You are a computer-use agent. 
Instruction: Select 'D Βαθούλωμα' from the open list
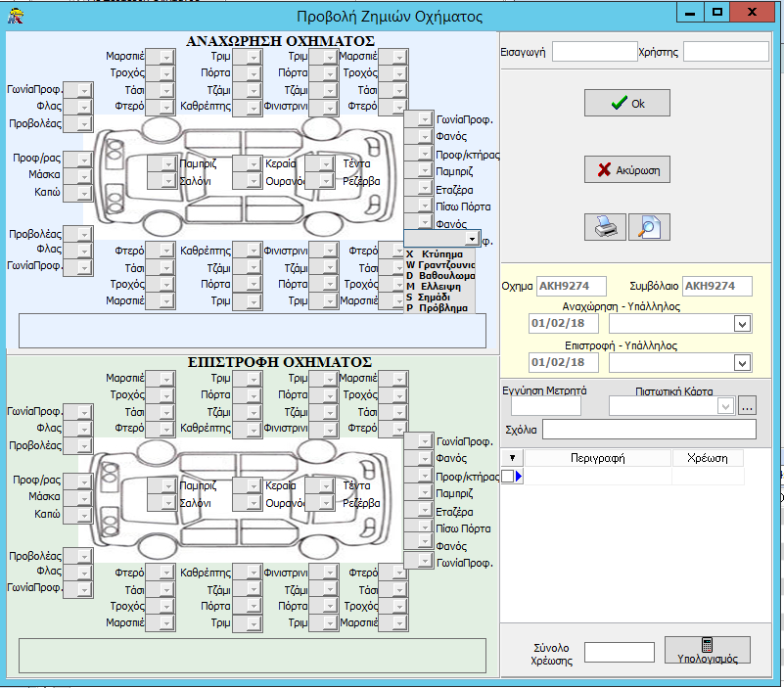pyautogui.click(x=440, y=276)
